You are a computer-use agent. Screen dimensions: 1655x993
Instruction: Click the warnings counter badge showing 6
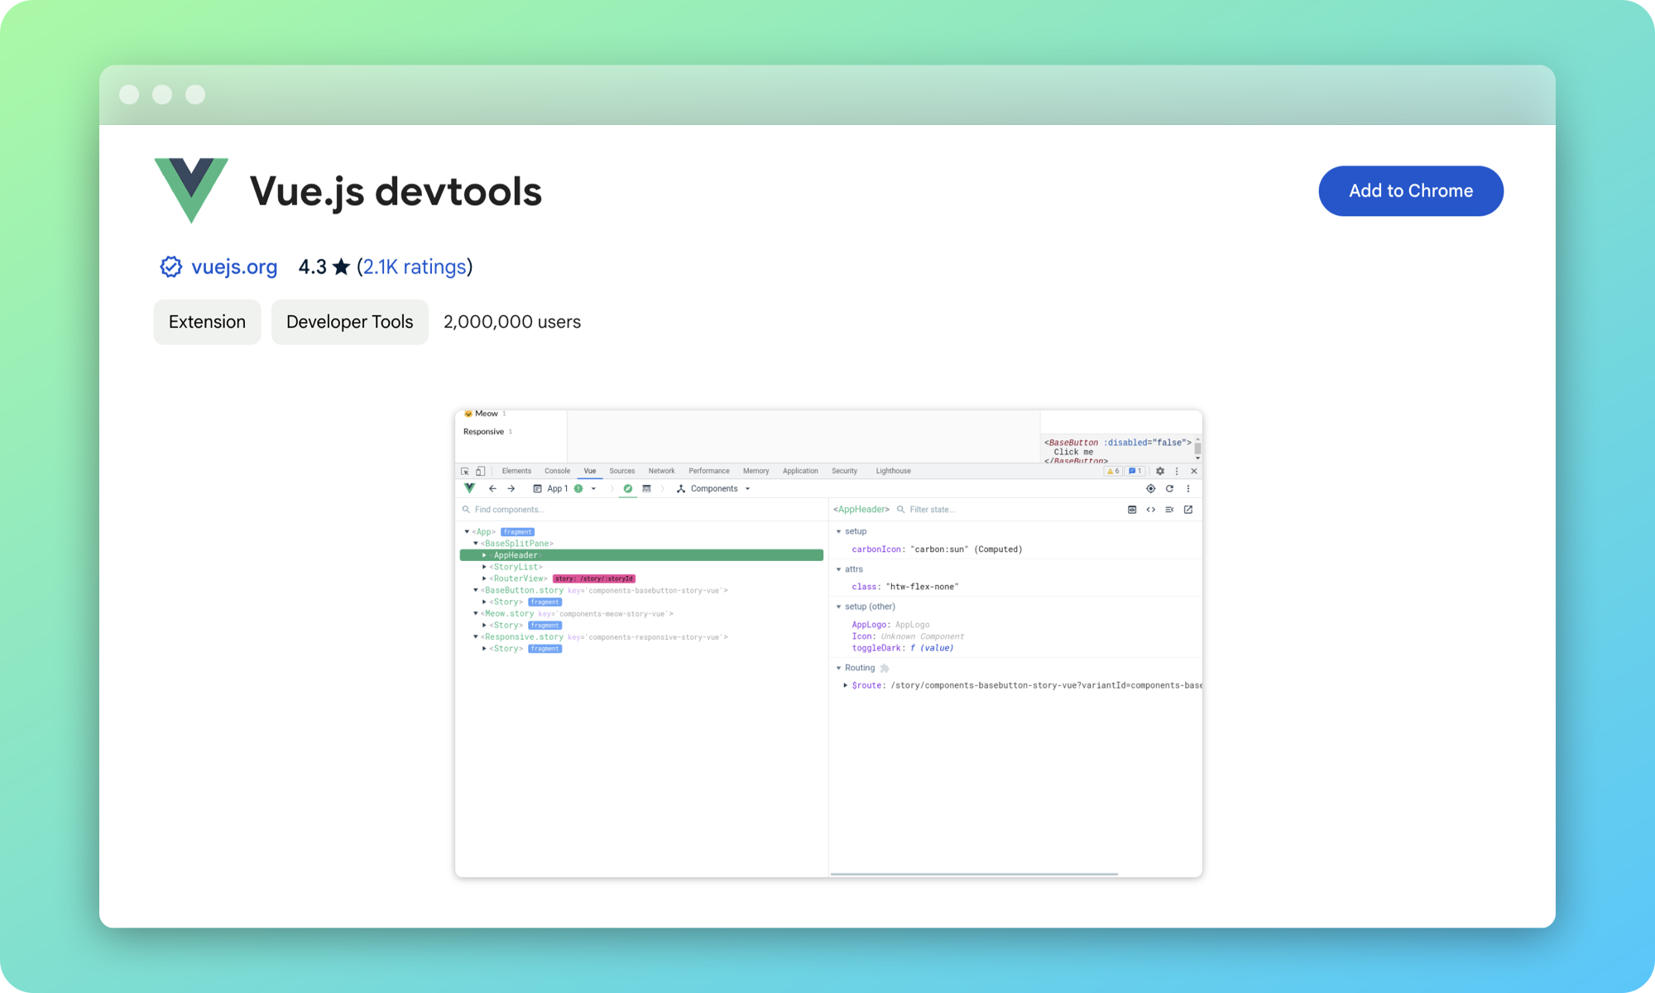1114,471
